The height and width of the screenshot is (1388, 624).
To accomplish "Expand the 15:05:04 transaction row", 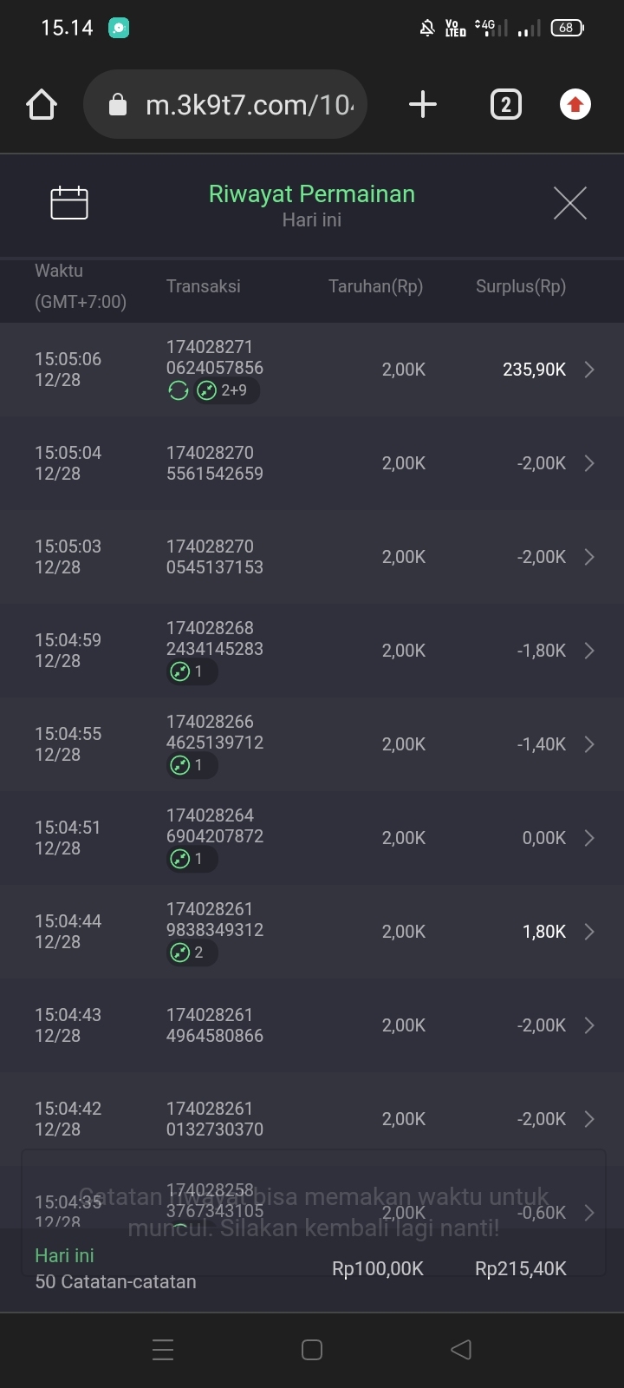I will [589, 463].
